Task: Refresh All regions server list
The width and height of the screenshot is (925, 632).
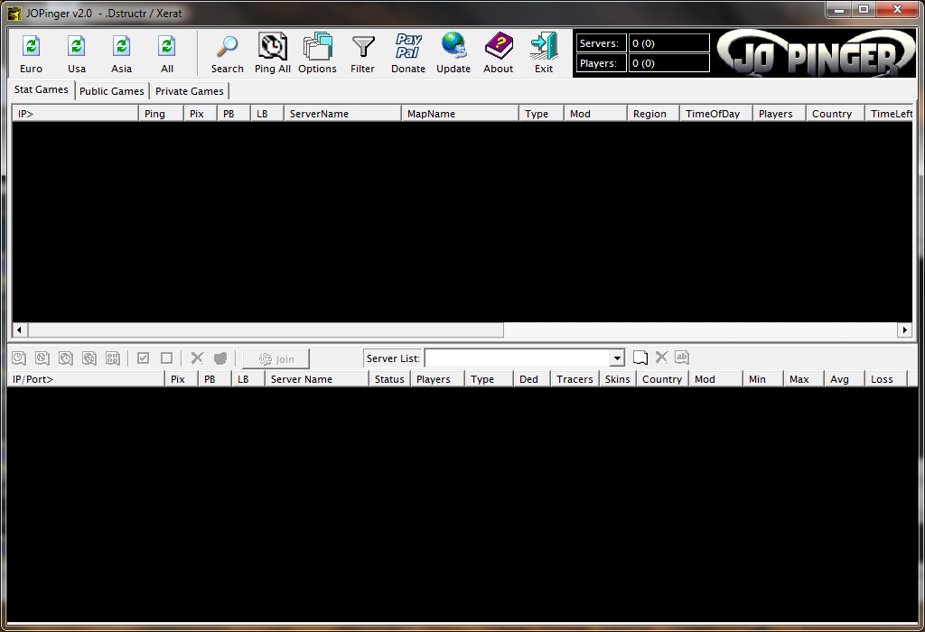Action: 167,53
